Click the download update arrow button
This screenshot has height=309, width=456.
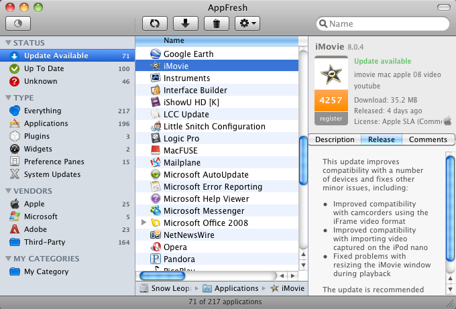tap(186, 23)
